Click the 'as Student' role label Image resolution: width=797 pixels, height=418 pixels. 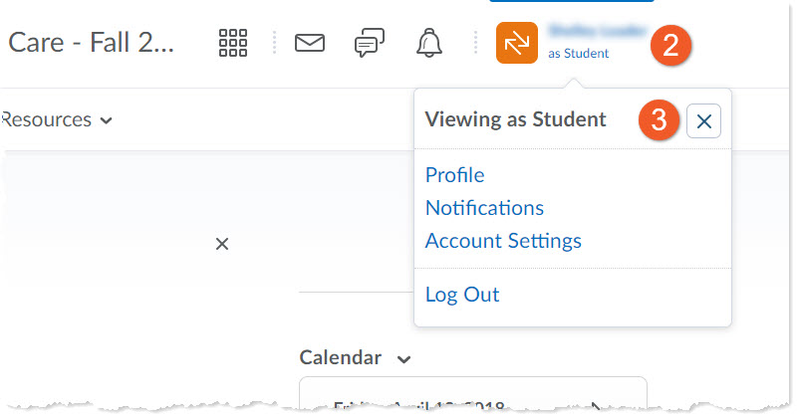point(578,54)
